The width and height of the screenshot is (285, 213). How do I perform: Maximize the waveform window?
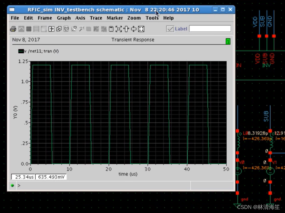coord(223,9)
